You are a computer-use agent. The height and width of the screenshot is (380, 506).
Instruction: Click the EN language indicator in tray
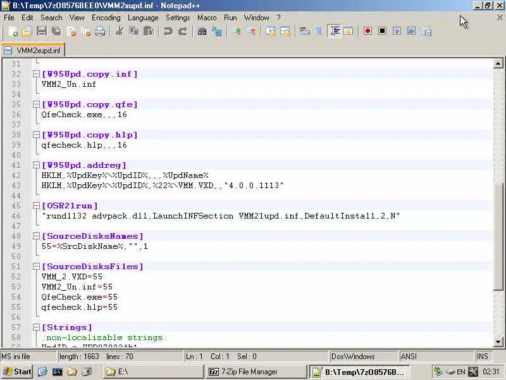[x=461, y=372]
